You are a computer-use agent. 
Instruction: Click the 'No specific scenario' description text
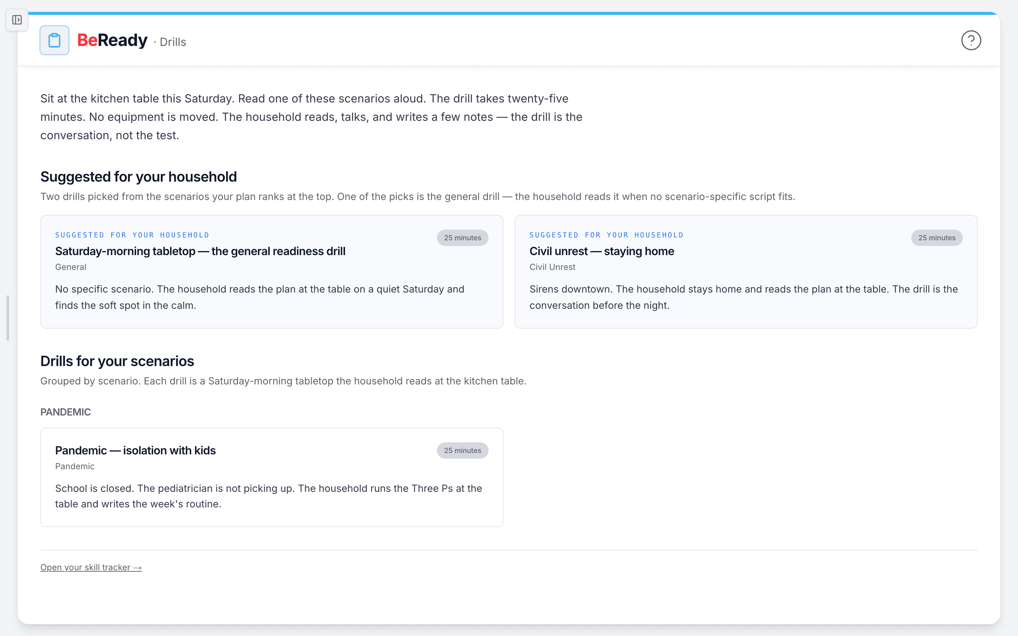(x=259, y=298)
